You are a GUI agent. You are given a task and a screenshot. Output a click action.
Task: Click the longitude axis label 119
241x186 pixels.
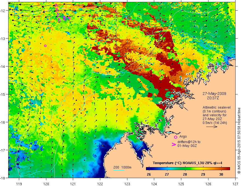coord(19,184)
